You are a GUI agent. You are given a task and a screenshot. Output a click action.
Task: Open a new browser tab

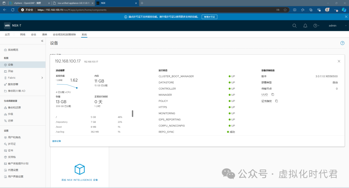click(142, 3)
